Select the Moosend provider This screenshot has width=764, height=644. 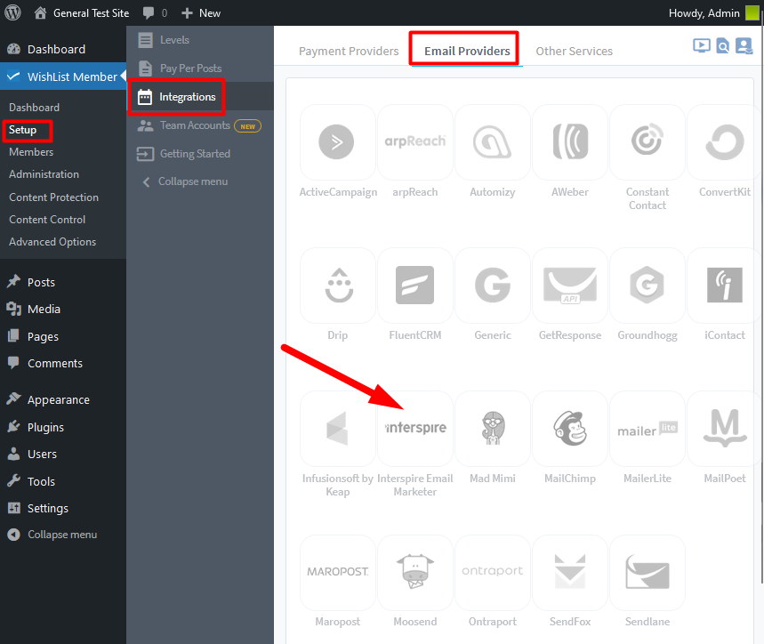[415, 572]
